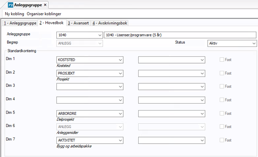Tick Fast checkbox for Dim 1
The width and height of the screenshot is (258, 157).
(222, 60)
